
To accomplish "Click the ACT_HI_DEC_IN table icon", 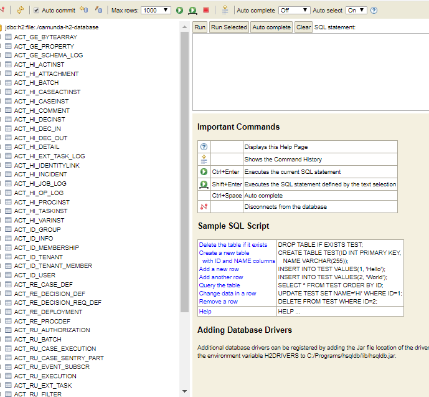I will [9, 128].
